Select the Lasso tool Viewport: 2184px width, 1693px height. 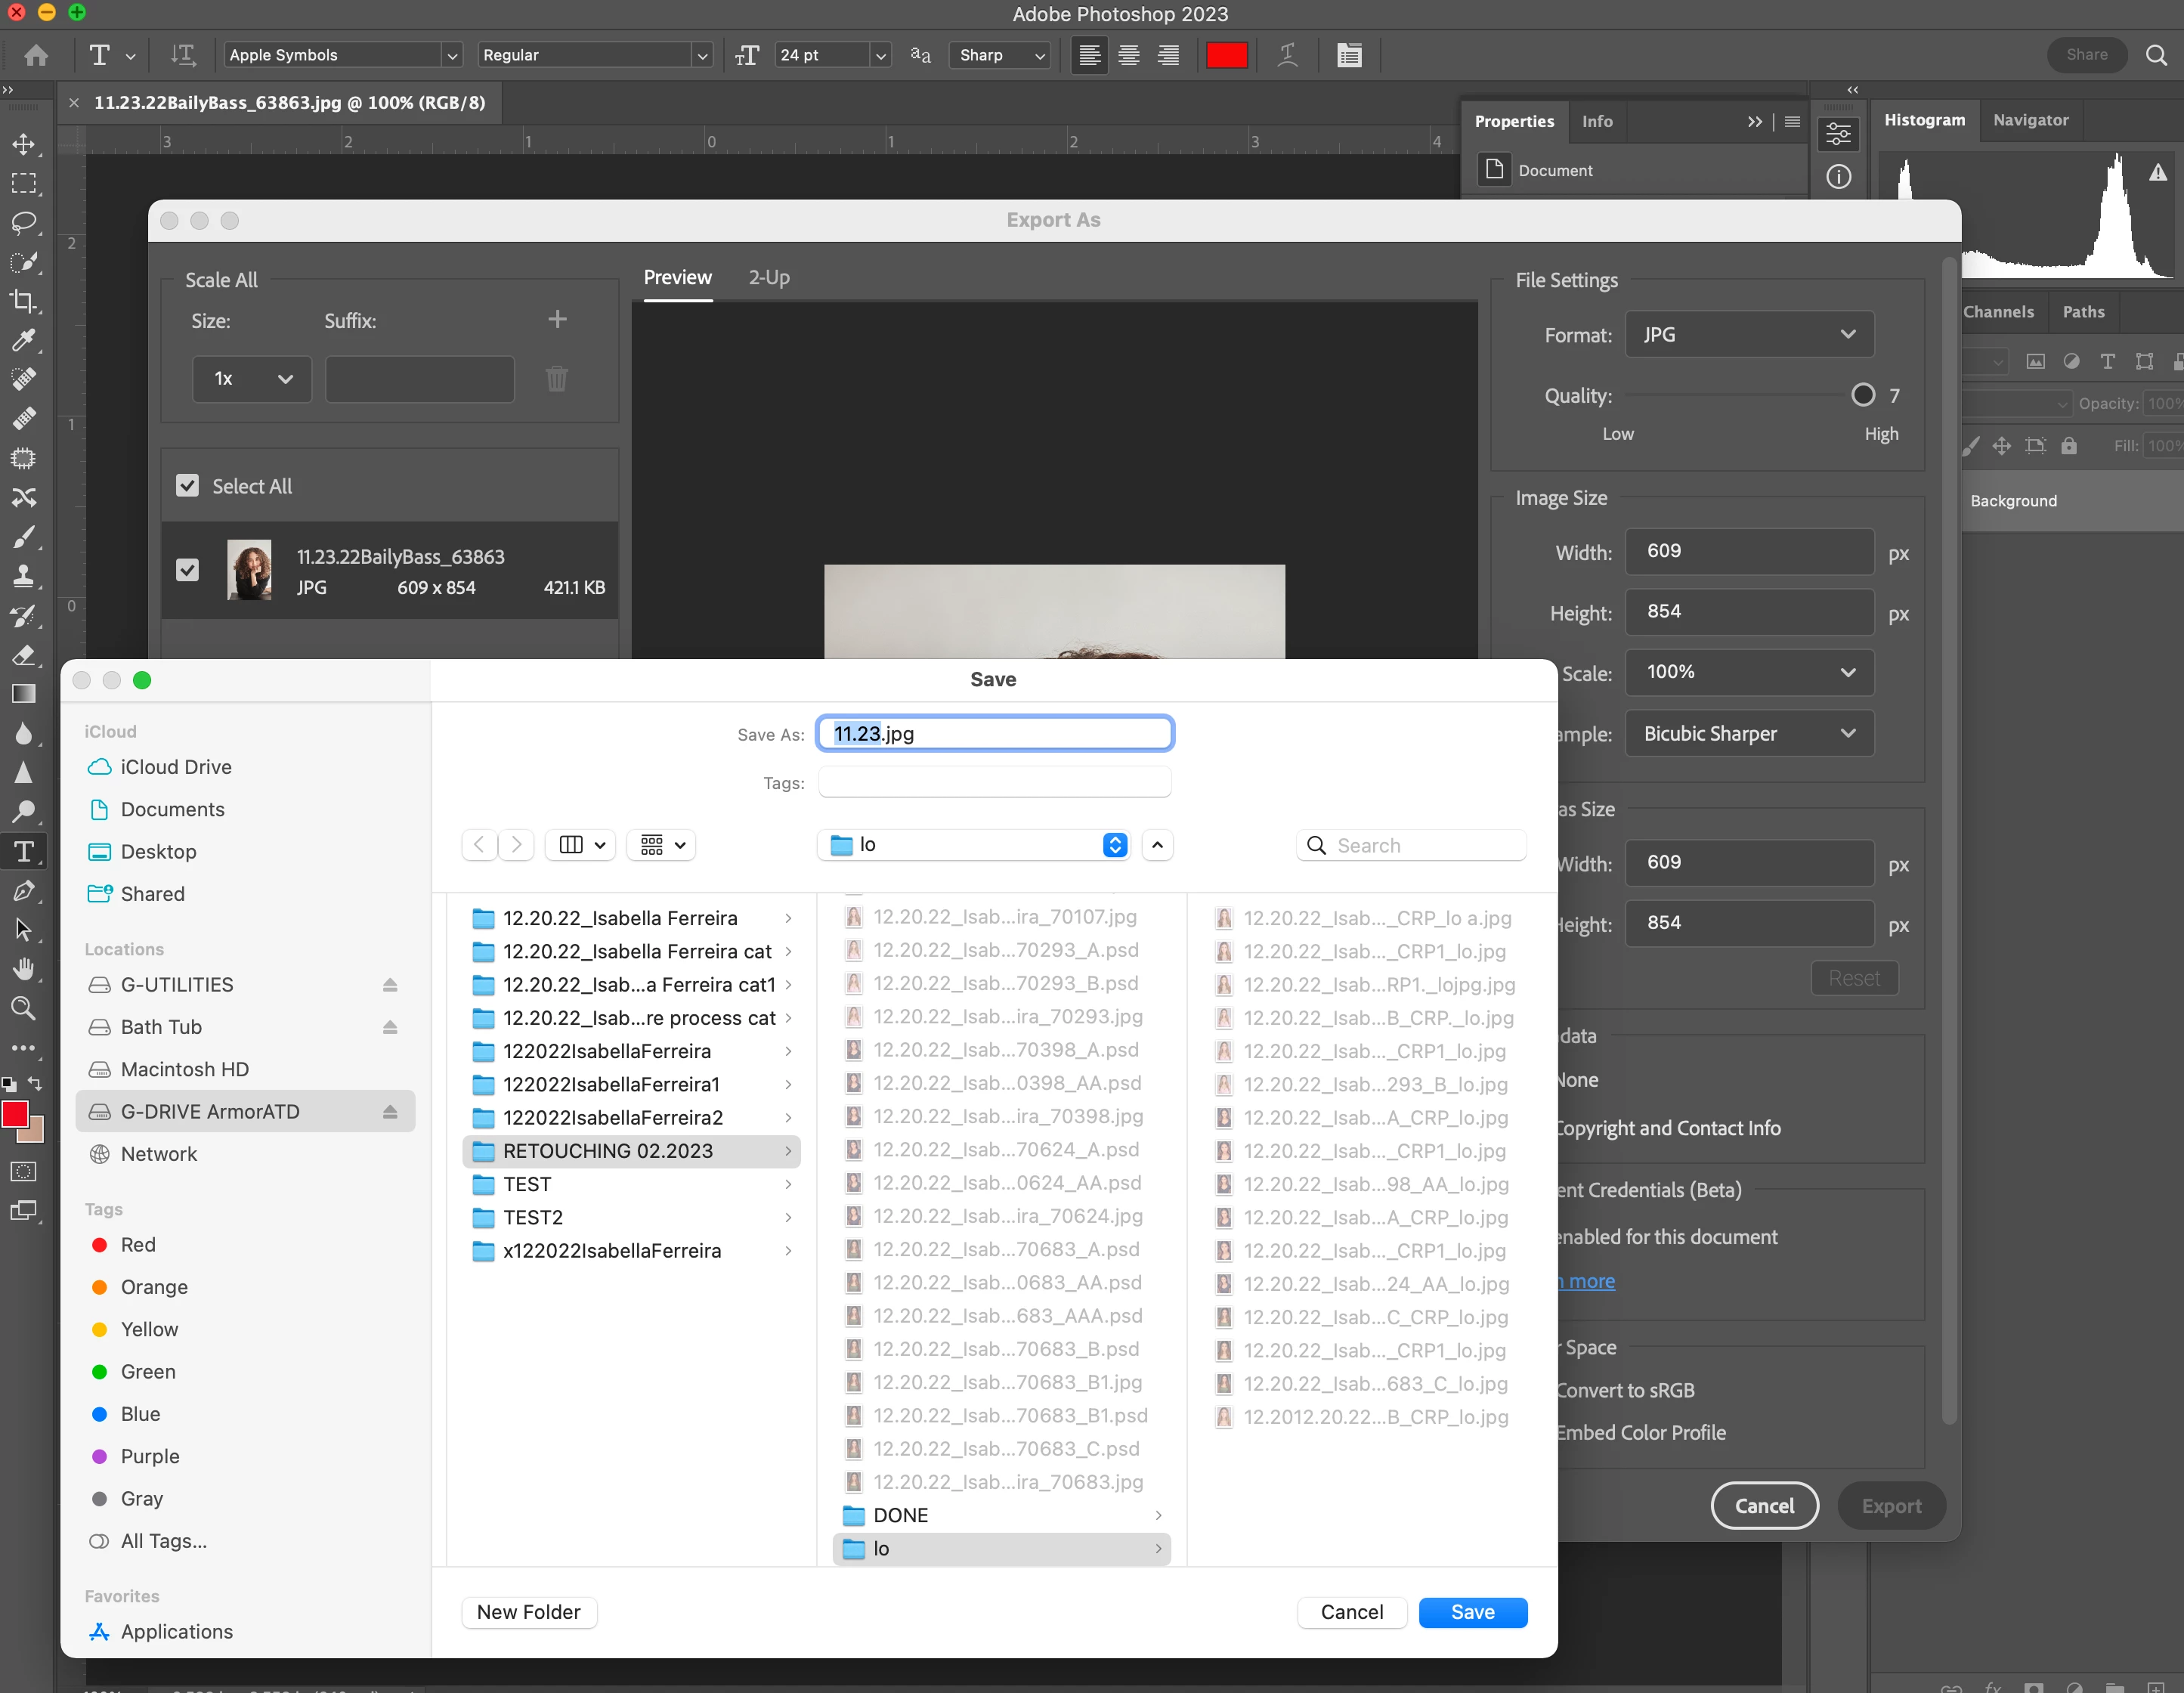[24, 222]
